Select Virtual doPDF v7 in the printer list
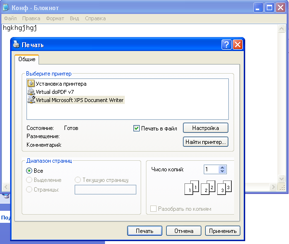Image resolution: width=289 pixels, height=244 pixels. point(55,92)
